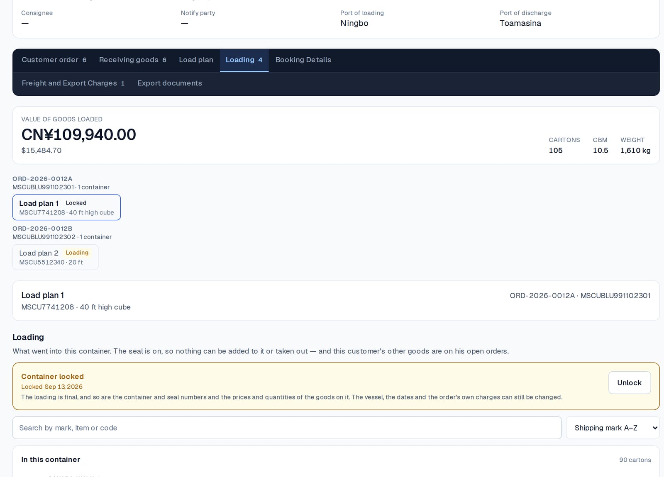The width and height of the screenshot is (664, 477).
Task: Click the ORD-2026-0012A order heading
Action: [42, 179]
